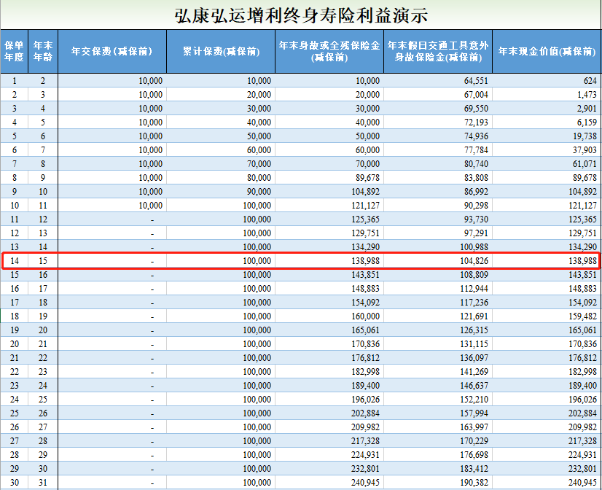Select the cell showing 121,691
This screenshot has width=602, height=490.
(x=438, y=316)
